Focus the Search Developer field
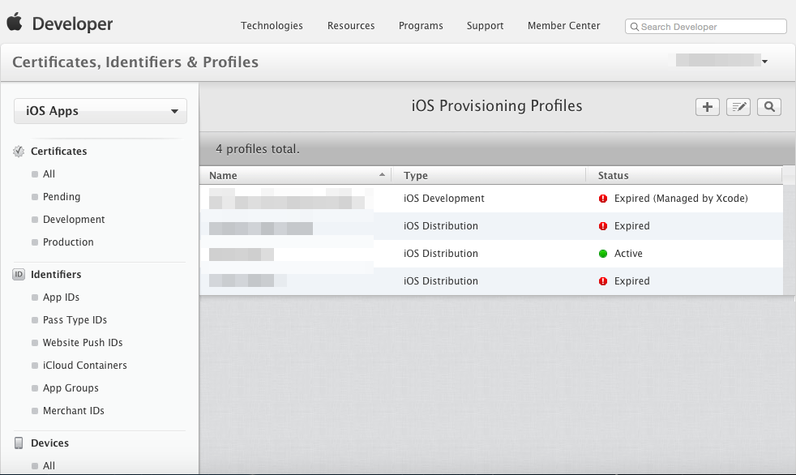This screenshot has width=796, height=475. [x=706, y=27]
